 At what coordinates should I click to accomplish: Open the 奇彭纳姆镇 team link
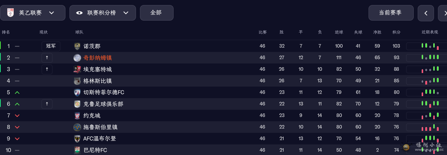click(x=97, y=58)
